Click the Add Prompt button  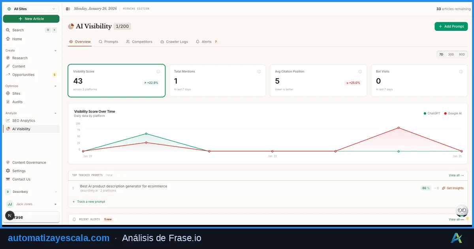pyautogui.click(x=451, y=26)
